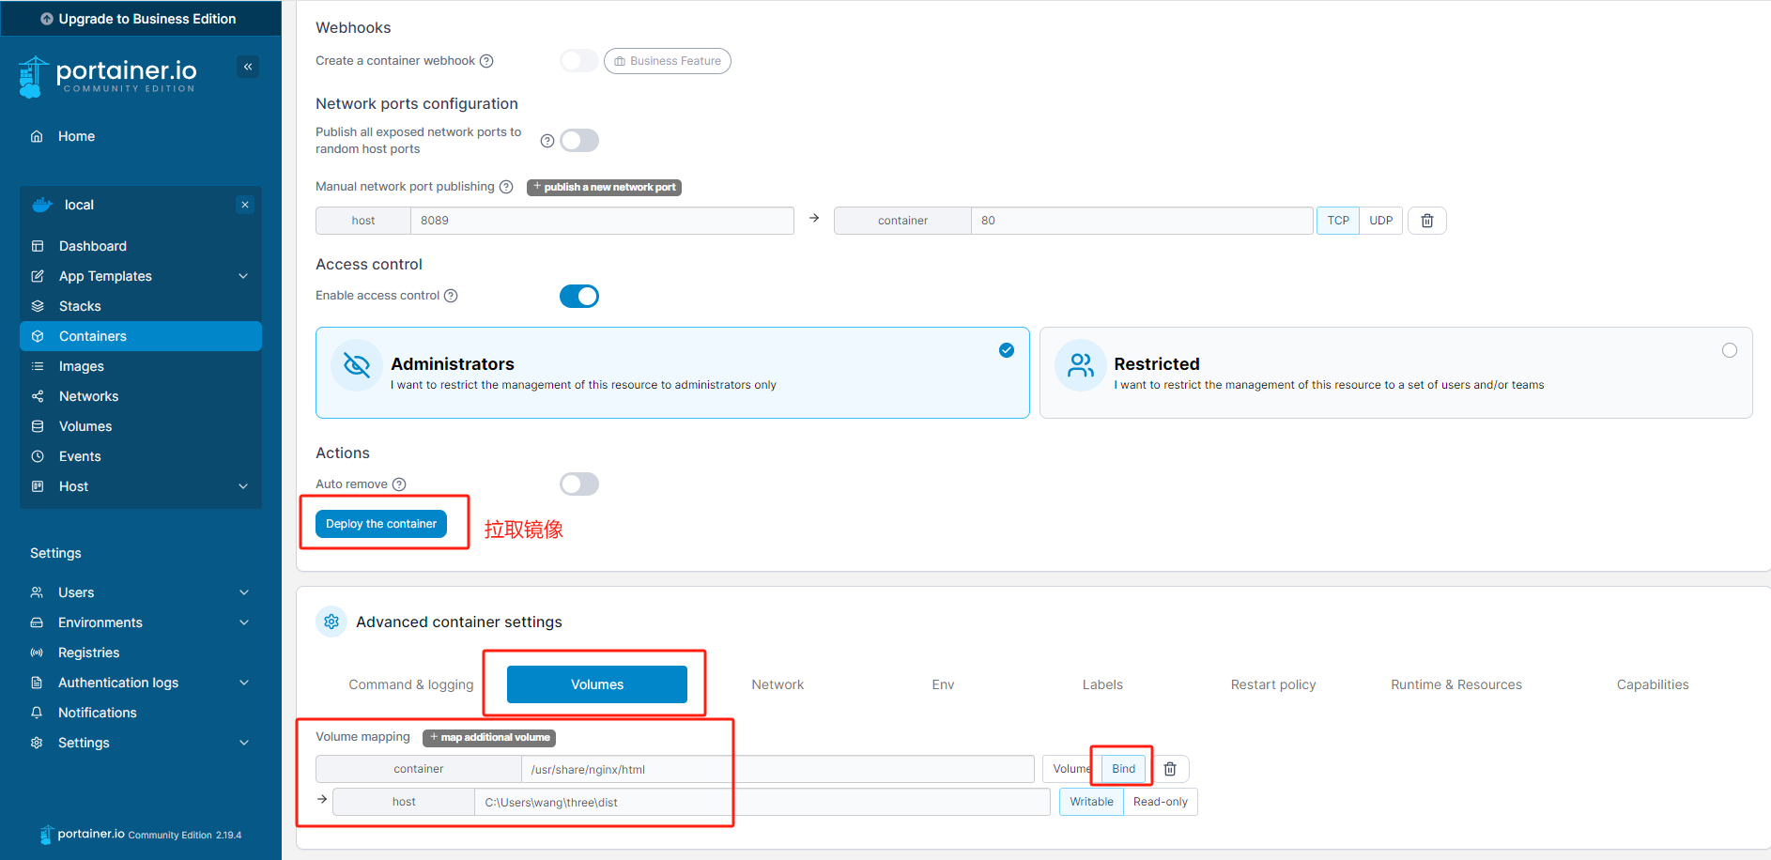Turn off Enable access control switch
Viewport: 1771px width, 860px height.
pos(579,297)
